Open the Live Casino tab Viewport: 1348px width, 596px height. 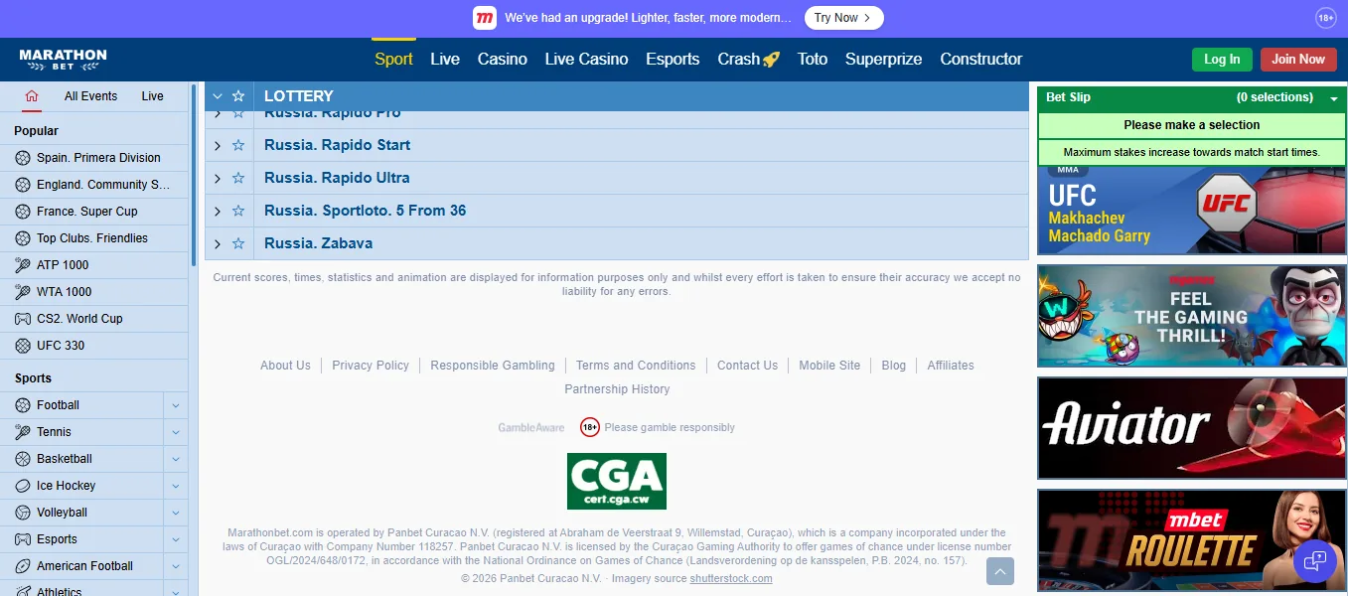(x=586, y=59)
